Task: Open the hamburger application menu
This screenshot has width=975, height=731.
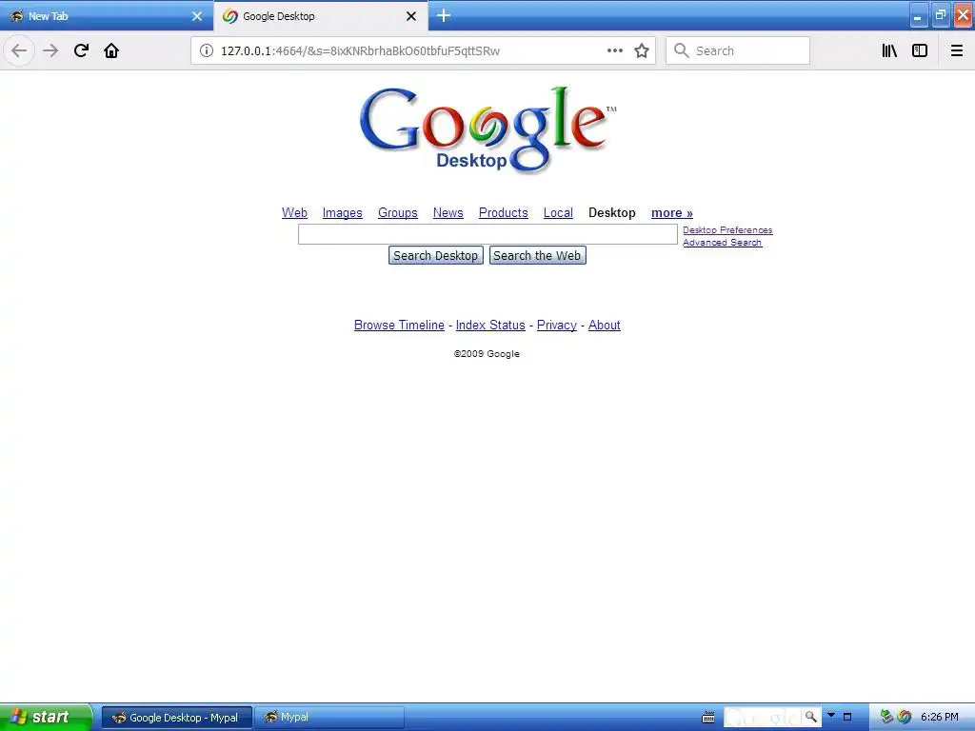Action: pyautogui.click(x=957, y=50)
